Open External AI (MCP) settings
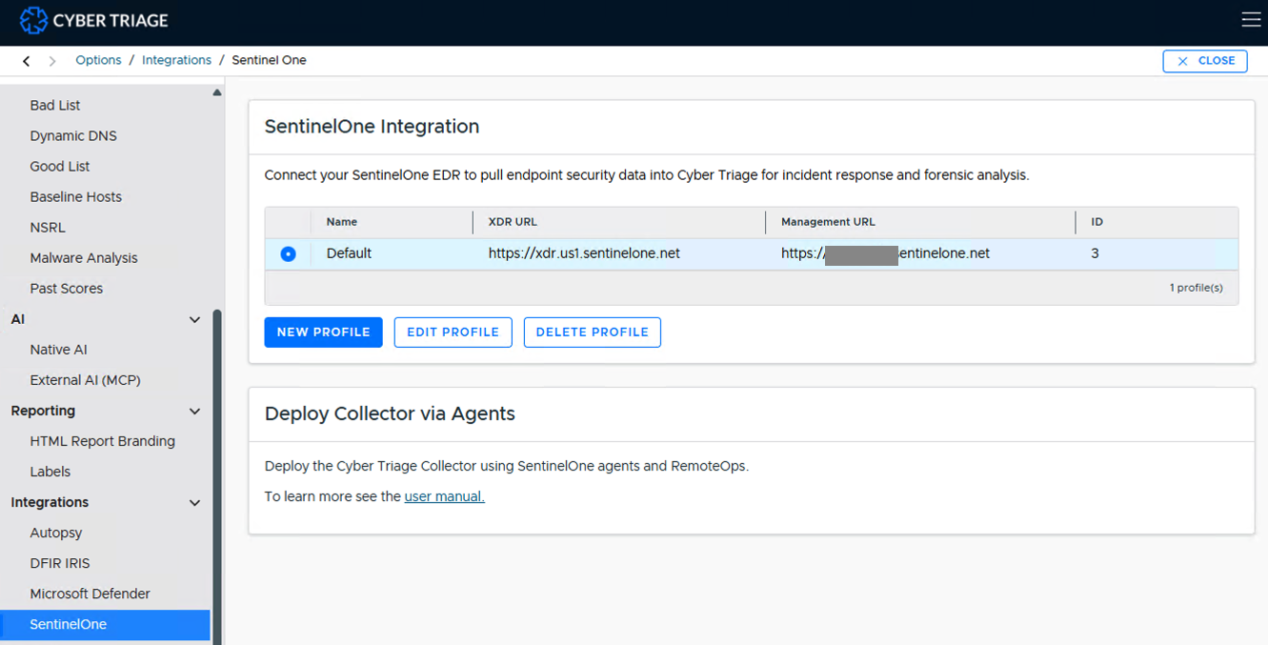The width and height of the screenshot is (1268, 645). [x=85, y=380]
